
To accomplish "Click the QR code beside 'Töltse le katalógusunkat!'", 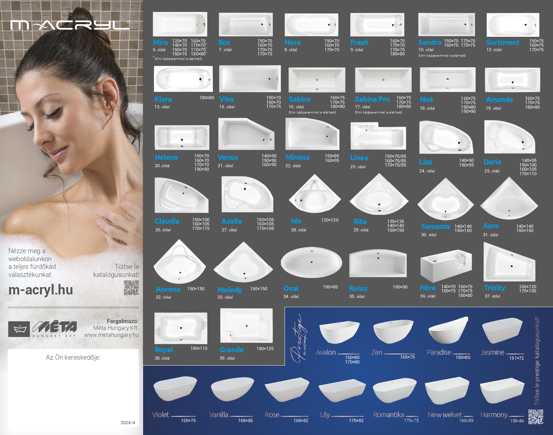I will point(131,288).
